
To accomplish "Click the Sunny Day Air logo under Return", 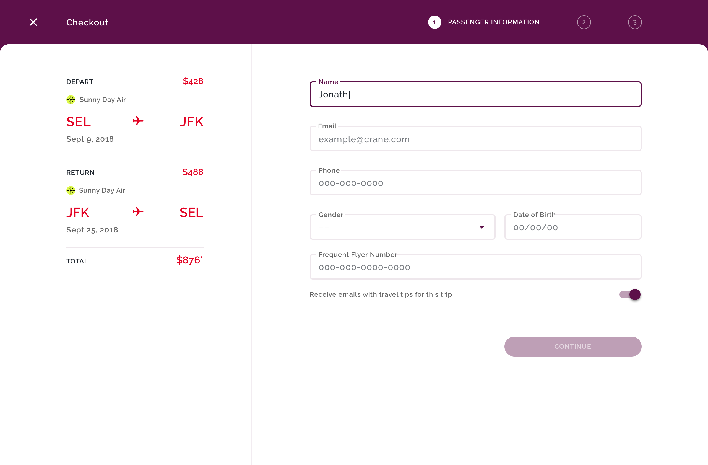I will pyautogui.click(x=71, y=190).
